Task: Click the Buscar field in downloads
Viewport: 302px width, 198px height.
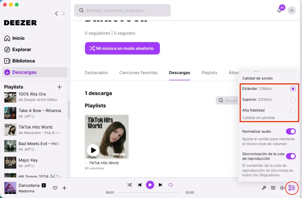Action: [227, 100]
